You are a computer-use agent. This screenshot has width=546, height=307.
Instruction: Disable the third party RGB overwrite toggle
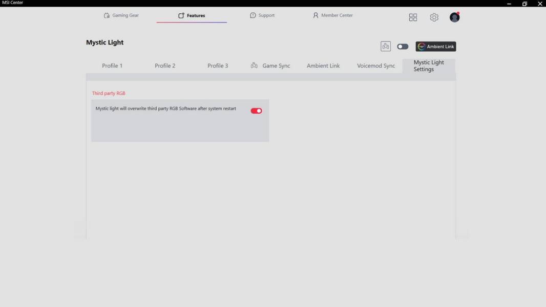point(256,111)
